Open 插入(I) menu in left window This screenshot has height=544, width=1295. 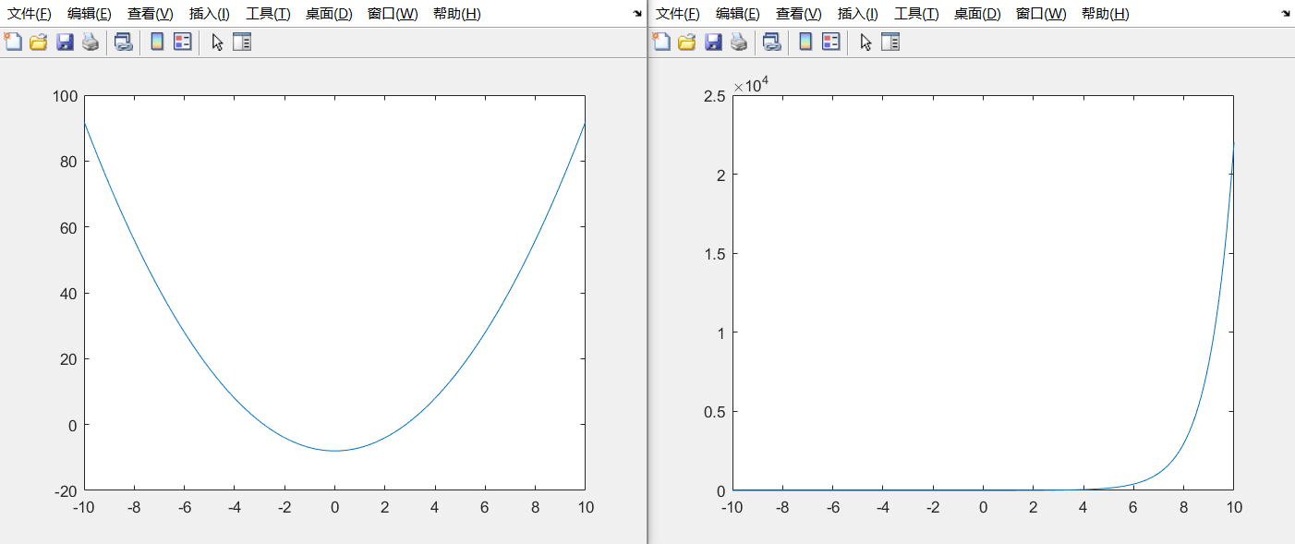tap(210, 14)
